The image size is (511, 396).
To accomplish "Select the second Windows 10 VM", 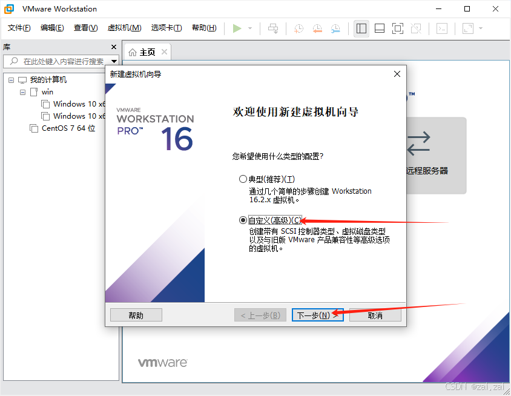I will 79,116.
